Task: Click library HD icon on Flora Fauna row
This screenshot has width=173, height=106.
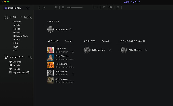Action: (x=72, y=67)
